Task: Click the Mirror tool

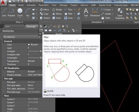Action: click(x=57, y=14)
